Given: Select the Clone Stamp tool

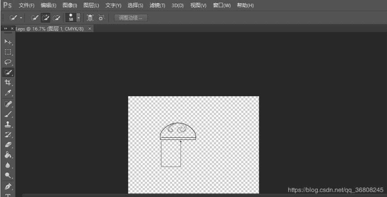Looking at the screenshot, I should pyautogui.click(x=8, y=124).
